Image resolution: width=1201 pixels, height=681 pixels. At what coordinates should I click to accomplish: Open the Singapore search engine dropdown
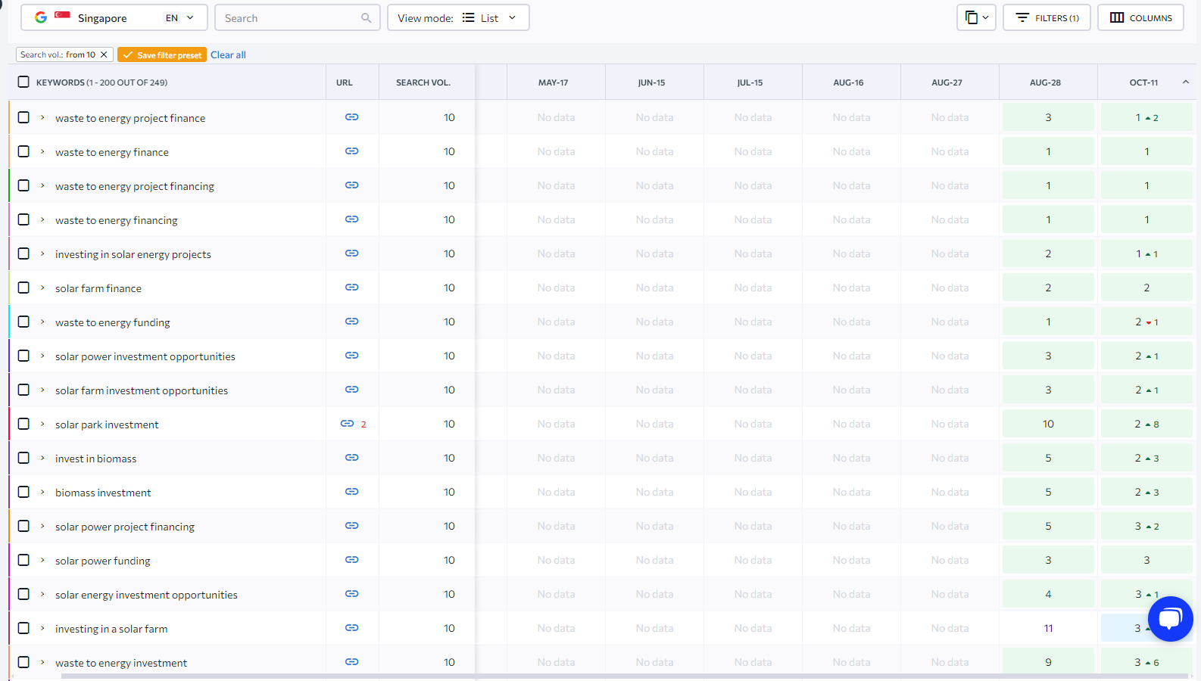(114, 18)
